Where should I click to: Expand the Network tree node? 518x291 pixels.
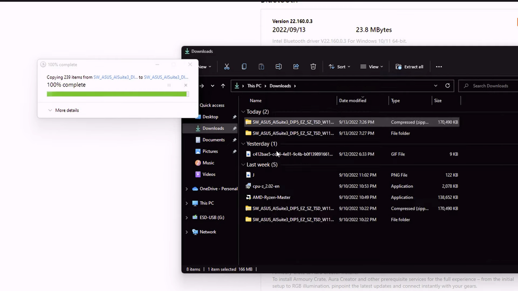[x=186, y=232]
